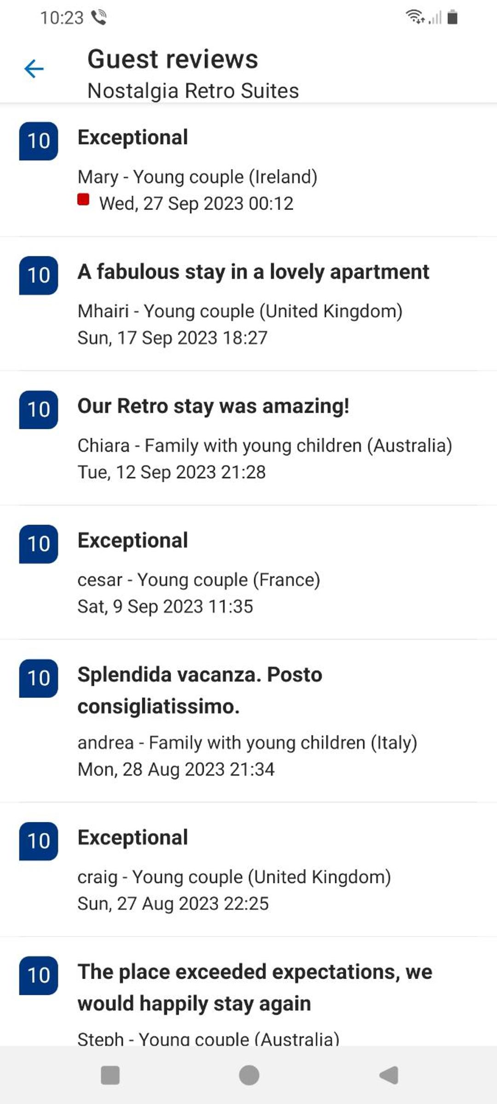Tap score badge on andrea's review

[x=39, y=678]
